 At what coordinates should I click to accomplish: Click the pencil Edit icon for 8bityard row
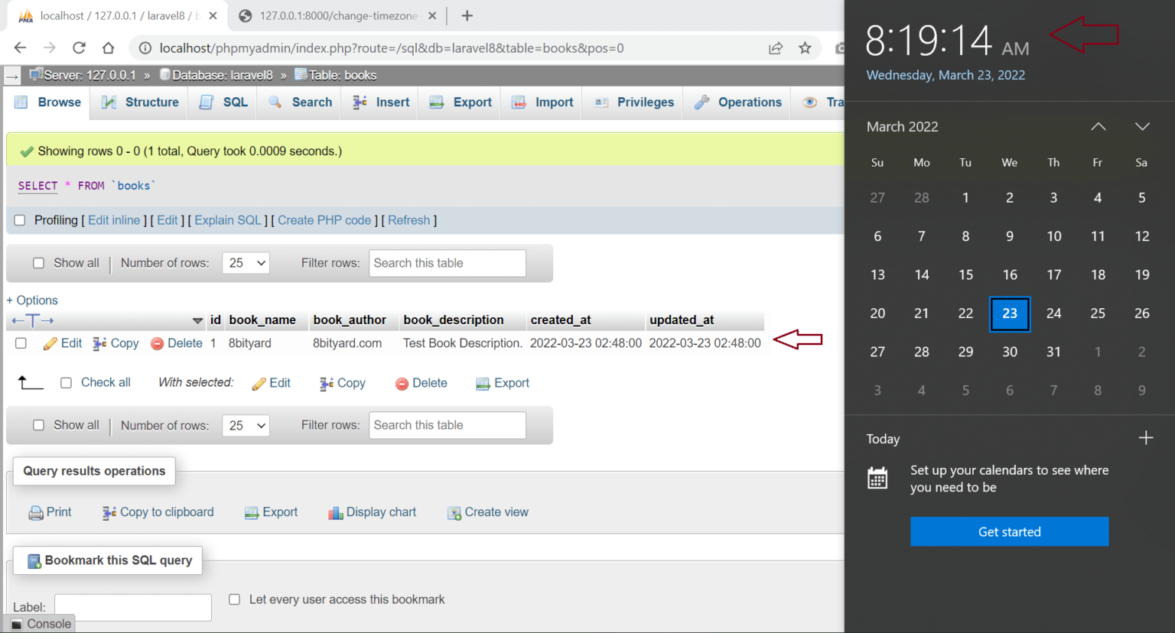click(x=51, y=344)
